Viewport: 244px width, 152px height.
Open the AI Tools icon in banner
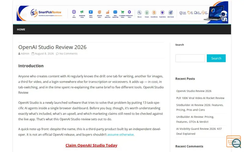tap(74, 12)
